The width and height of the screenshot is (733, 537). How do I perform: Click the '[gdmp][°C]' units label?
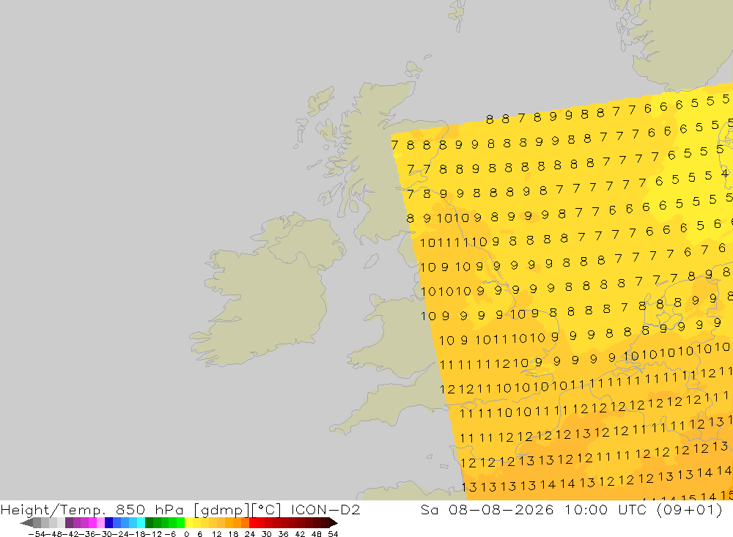(237, 509)
